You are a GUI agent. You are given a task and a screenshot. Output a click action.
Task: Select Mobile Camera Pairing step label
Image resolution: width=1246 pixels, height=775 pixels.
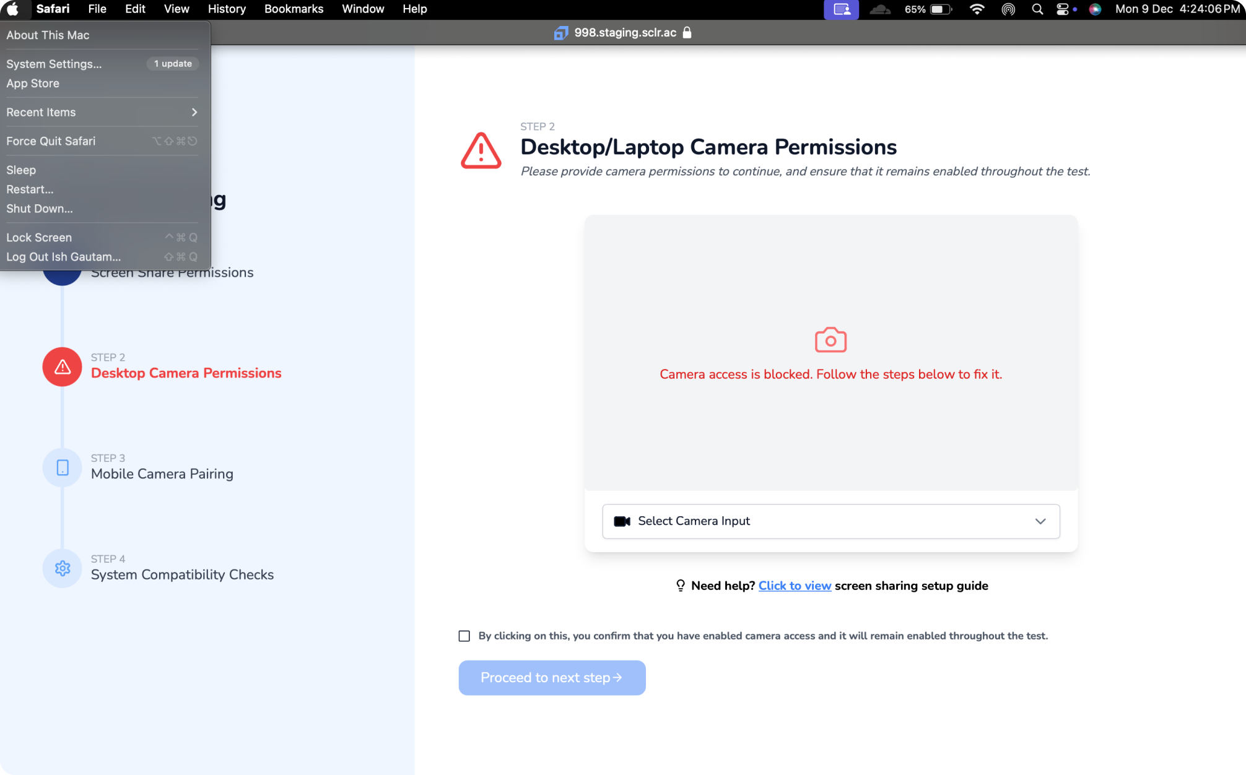[x=162, y=474]
